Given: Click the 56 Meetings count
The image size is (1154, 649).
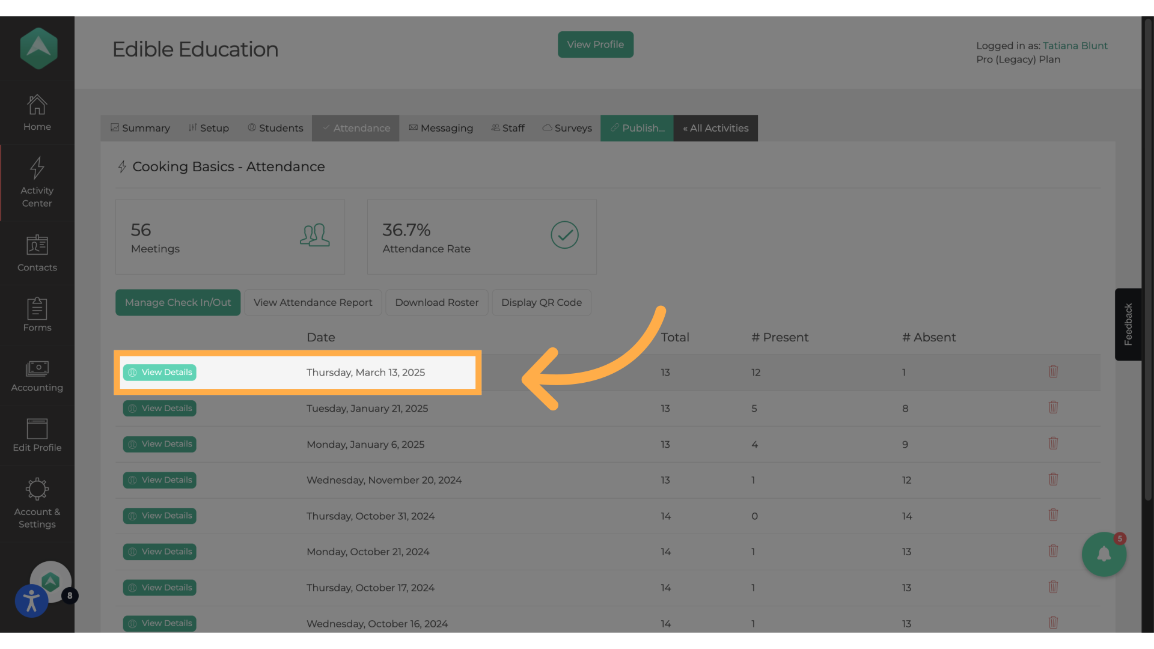Looking at the screenshot, I should tap(141, 230).
